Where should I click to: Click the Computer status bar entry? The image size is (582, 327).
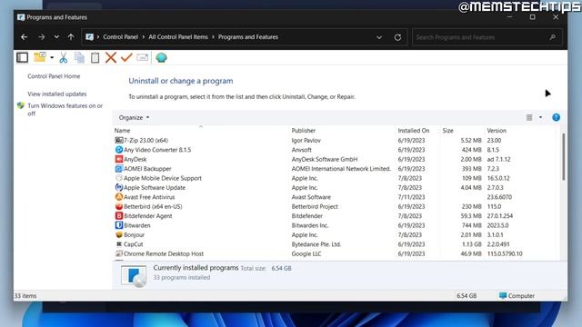tap(517, 296)
